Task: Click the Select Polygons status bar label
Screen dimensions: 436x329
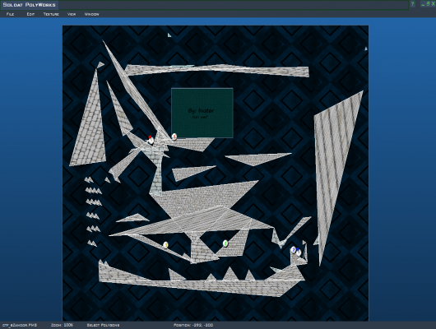Action: point(103,325)
